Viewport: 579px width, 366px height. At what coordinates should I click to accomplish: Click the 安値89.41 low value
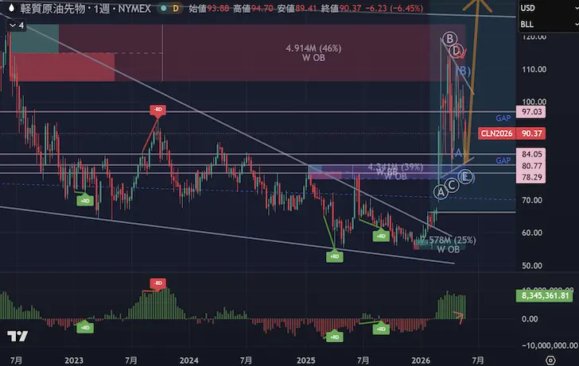pyautogui.click(x=297, y=8)
